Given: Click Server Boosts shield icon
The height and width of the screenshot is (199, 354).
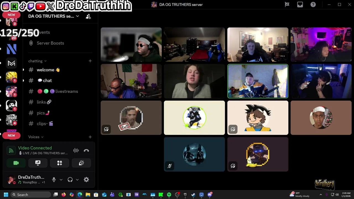Looking at the screenshot, I should point(31,43).
